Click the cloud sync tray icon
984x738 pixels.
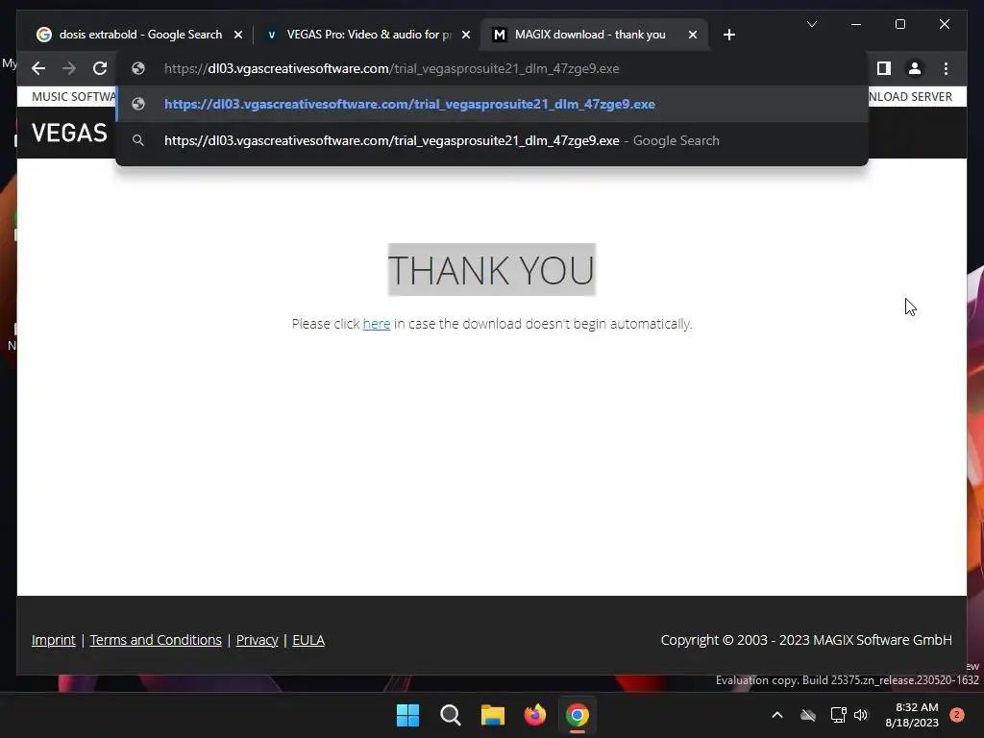coord(808,715)
